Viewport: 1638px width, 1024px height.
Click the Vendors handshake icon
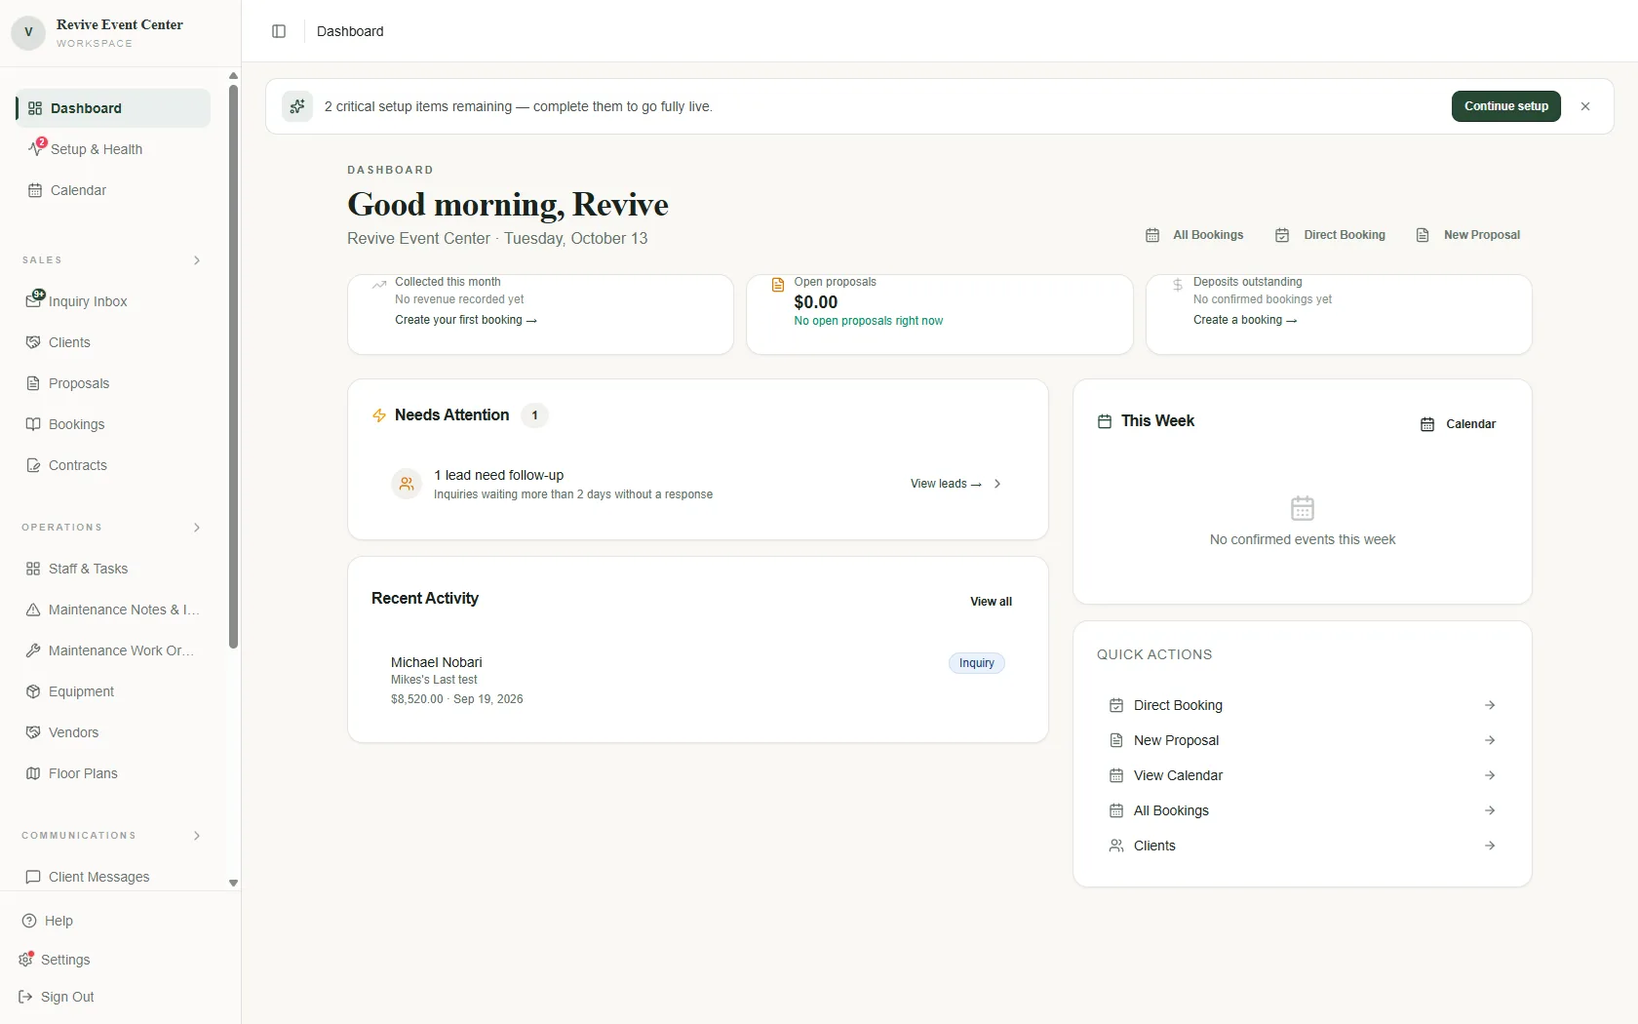point(33,732)
